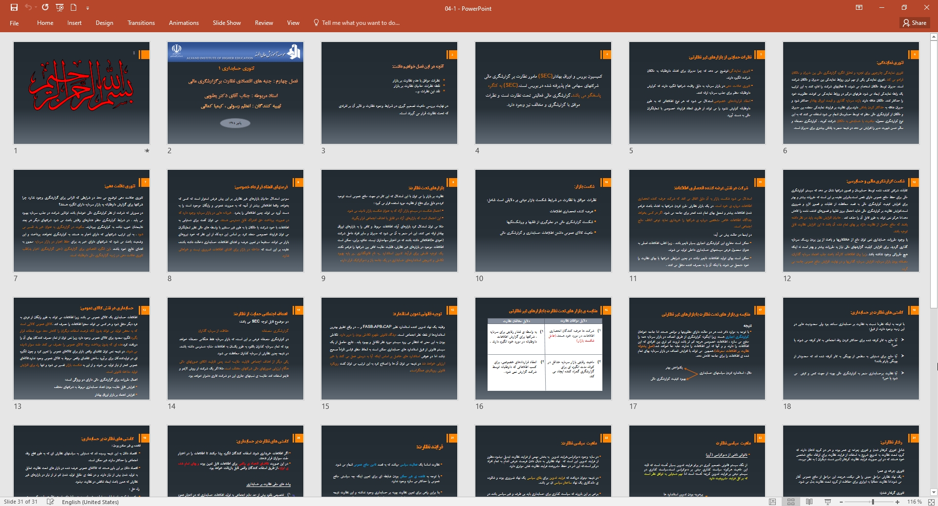Click the New blank presentation icon
938x506 pixels.
click(x=74, y=8)
